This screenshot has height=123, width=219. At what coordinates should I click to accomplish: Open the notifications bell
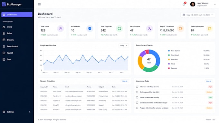[x=184, y=4]
